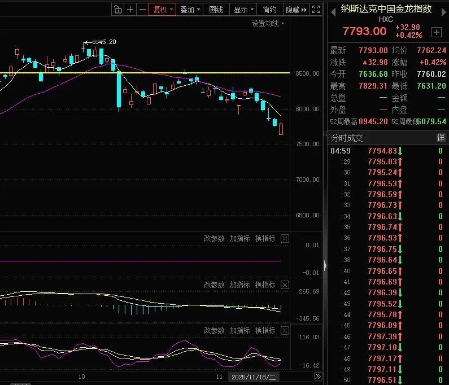The height and width of the screenshot is (385, 449).
Task: Click the last candlestick on the chart
Action: click(281, 128)
